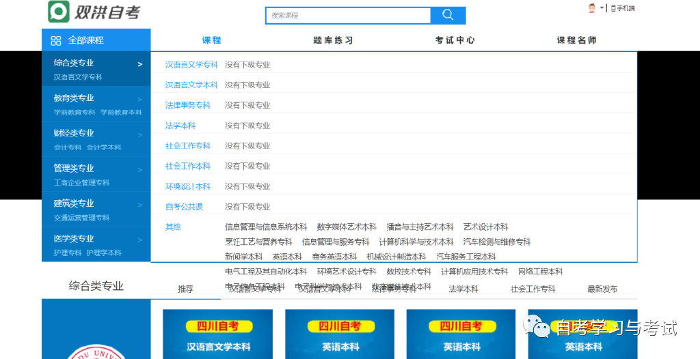Screen dimensions: 700x359
Task: Open 法学本科 in the dropdown panel
Action: (180, 126)
